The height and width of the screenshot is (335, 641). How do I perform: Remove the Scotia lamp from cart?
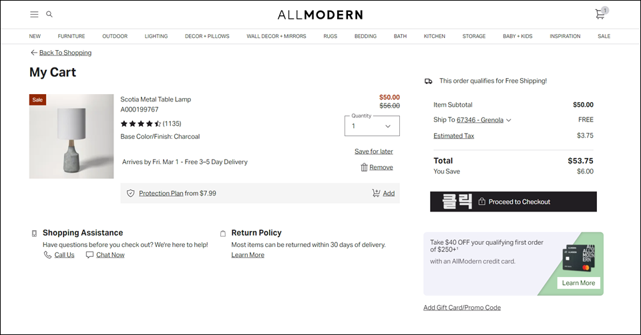pos(381,167)
